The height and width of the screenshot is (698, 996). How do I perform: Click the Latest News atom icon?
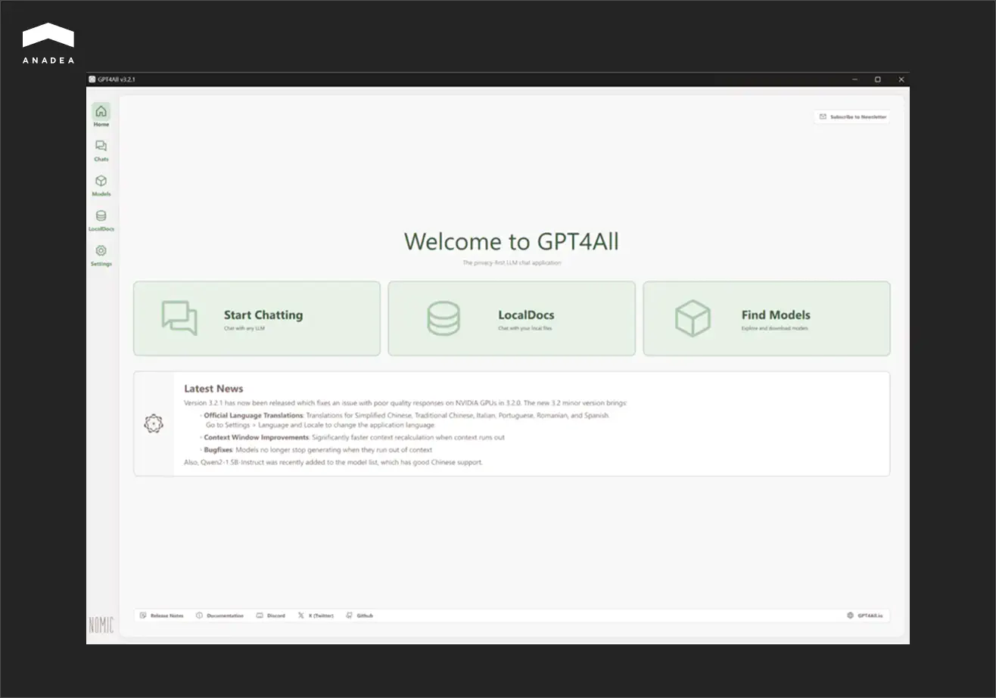coord(154,423)
